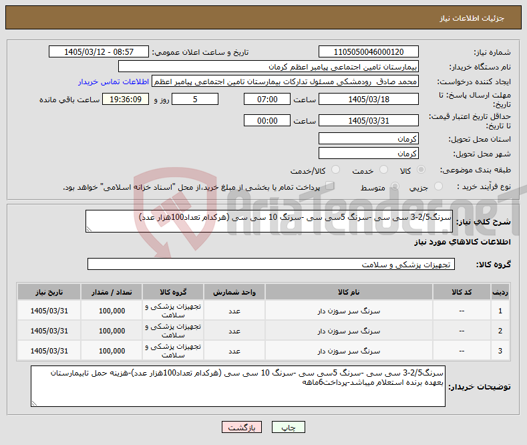The width and height of the screenshot is (527, 445).
Task: Click item name سرنگ سر سوزن دار in row 3
Action: 349,351
